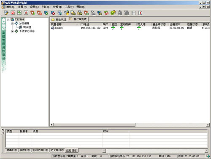Image resolution: width=211 pixels, height=159 pixels.
Task: Click the document with yellow diamond toolbar icon
Action: coord(73,13)
